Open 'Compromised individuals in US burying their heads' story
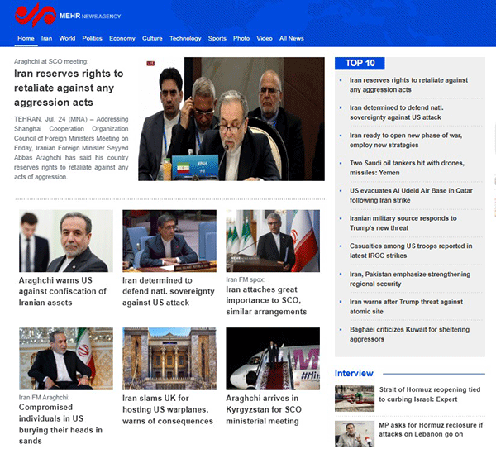The height and width of the screenshot is (449, 496). (x=60, y=424)
